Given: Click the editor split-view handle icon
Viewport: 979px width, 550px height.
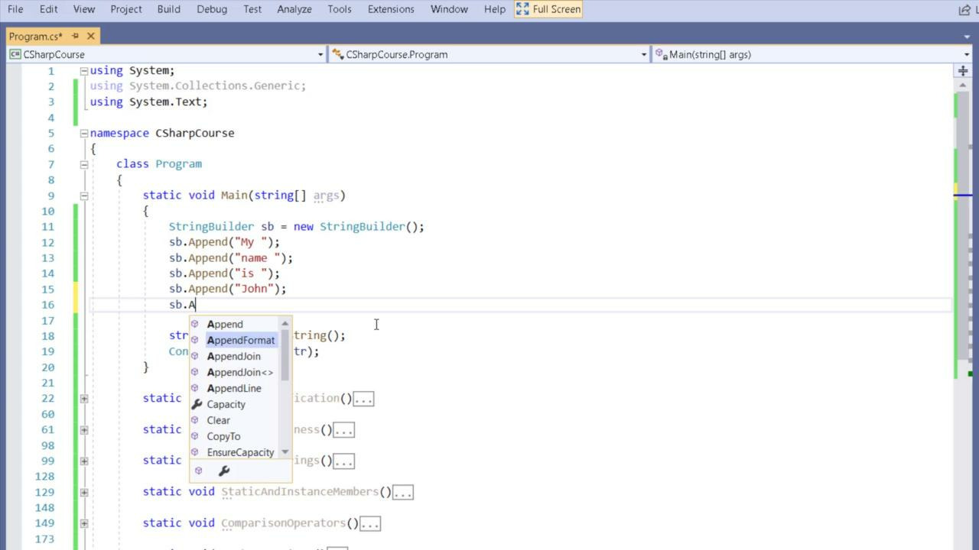Looking at the screenshot, I should click(x=962, y=70).
